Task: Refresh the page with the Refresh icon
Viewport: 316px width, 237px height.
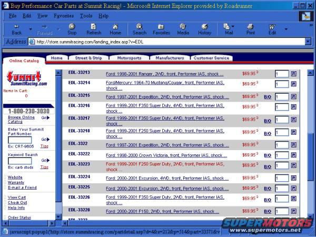Action: point(93,28)
